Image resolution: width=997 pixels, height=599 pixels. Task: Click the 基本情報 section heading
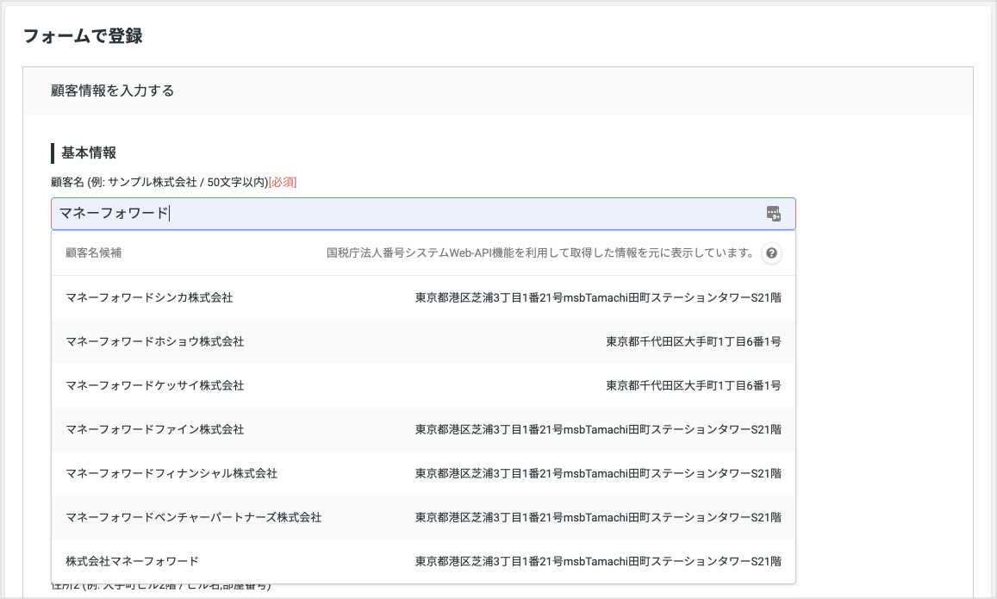coord(89,153)
